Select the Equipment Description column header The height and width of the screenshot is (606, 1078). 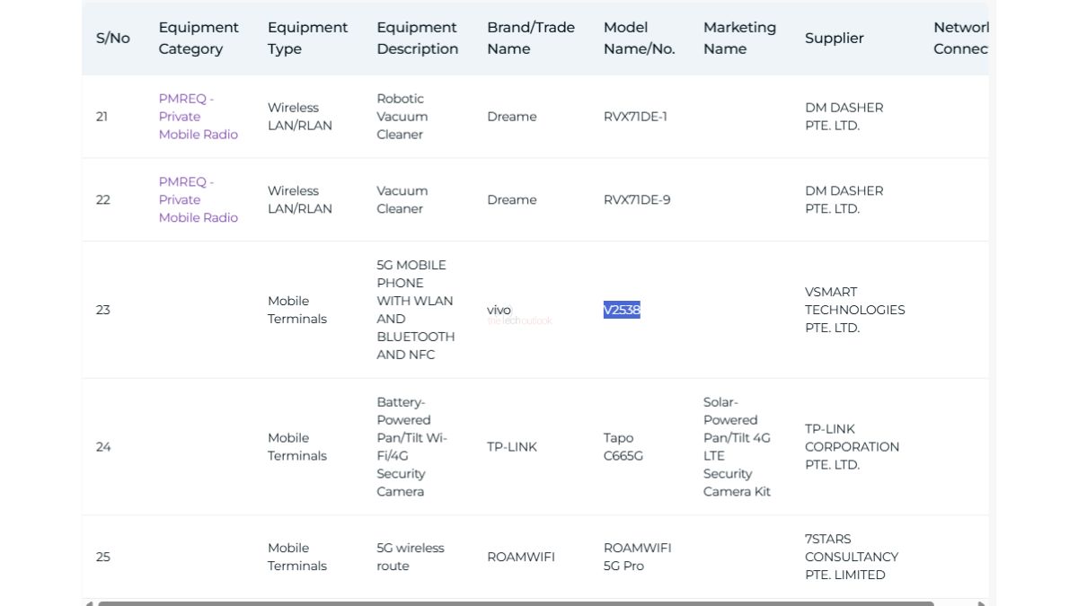(x=417, y=38)
